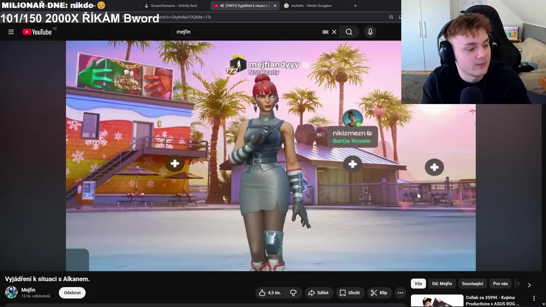Show more filter chips with right arrow
The width and height of the screenshot is (546, 307).
[x=529, y=285]
